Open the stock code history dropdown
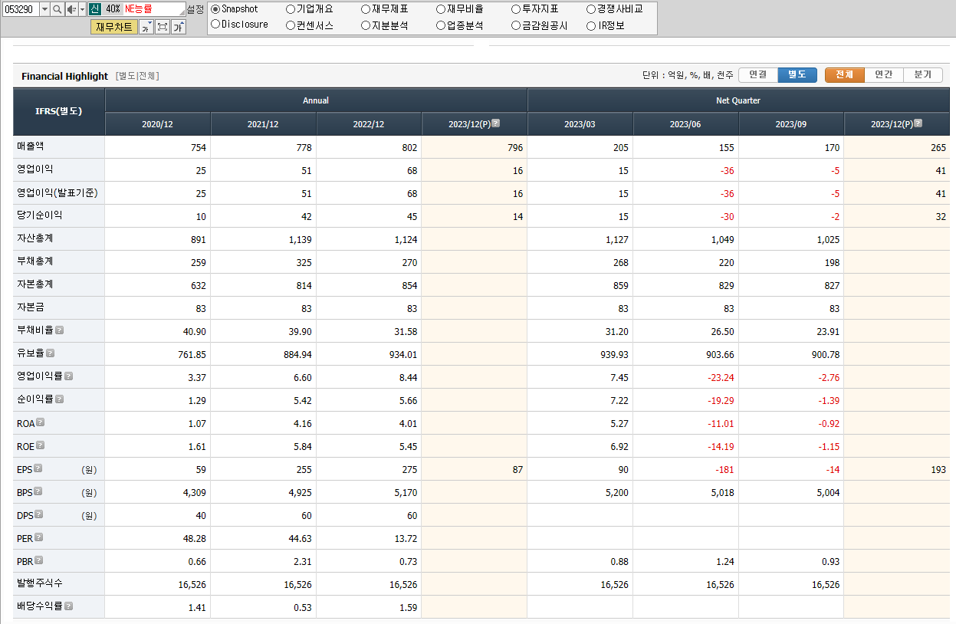The image size is (956, 624). [x=44, y=9]
